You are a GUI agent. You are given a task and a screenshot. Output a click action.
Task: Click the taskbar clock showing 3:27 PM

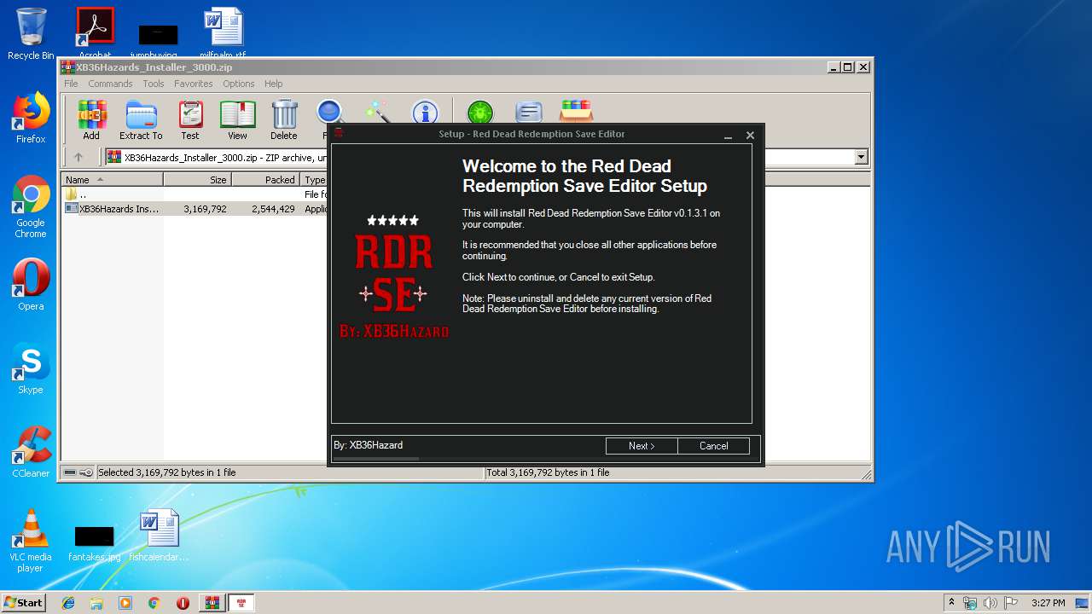click(1048, 603)
